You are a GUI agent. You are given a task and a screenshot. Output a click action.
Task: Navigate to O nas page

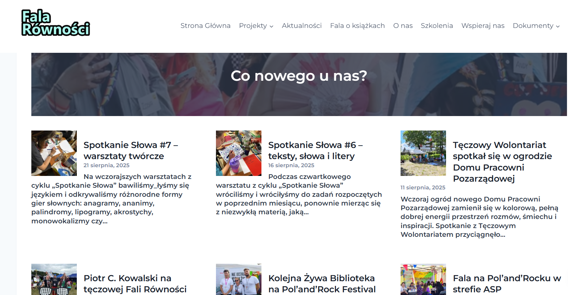(403, 26)
